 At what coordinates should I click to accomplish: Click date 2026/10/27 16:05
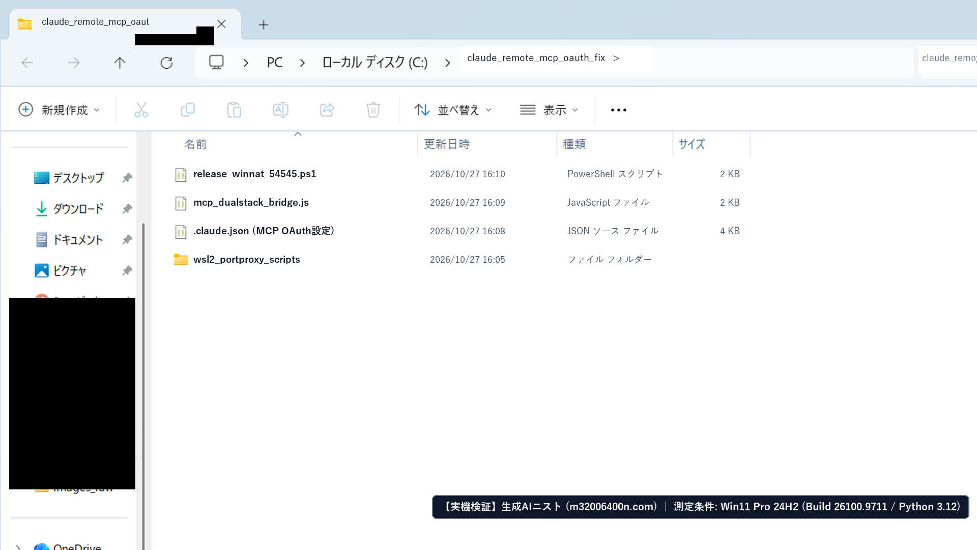click(x=468, y=260)
